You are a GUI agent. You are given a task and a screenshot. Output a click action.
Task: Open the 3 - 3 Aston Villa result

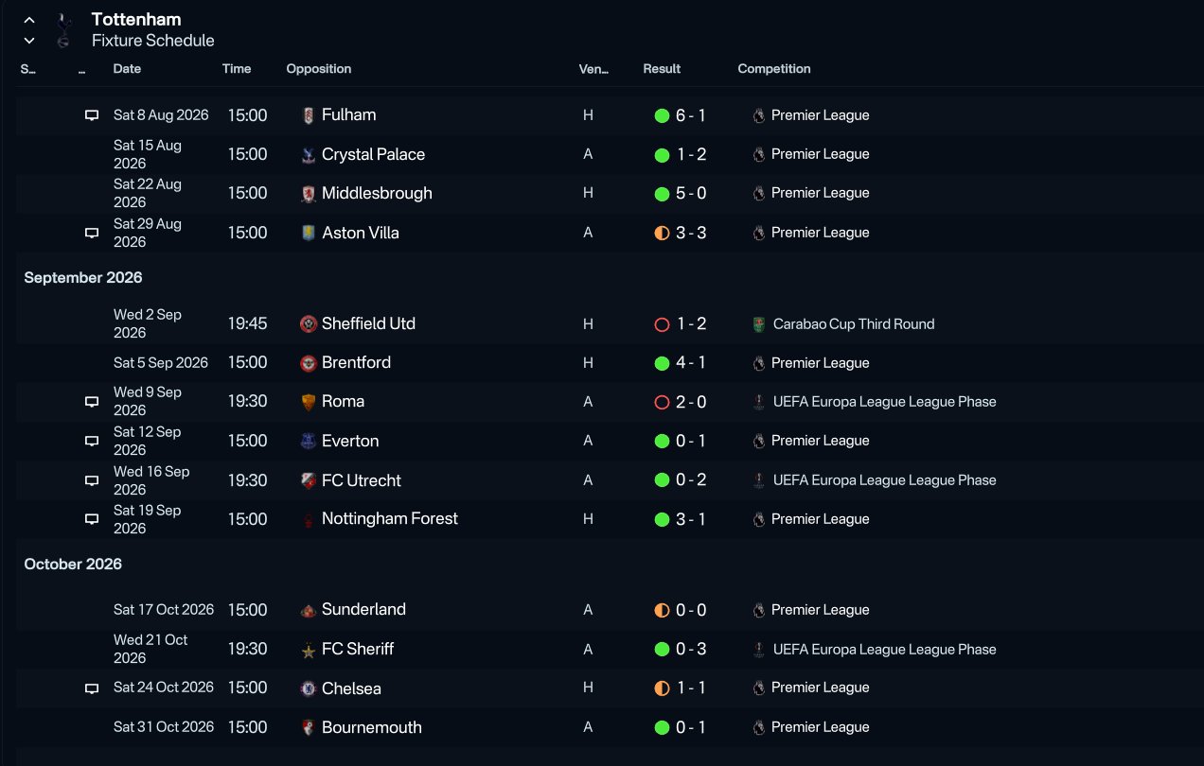691,233
